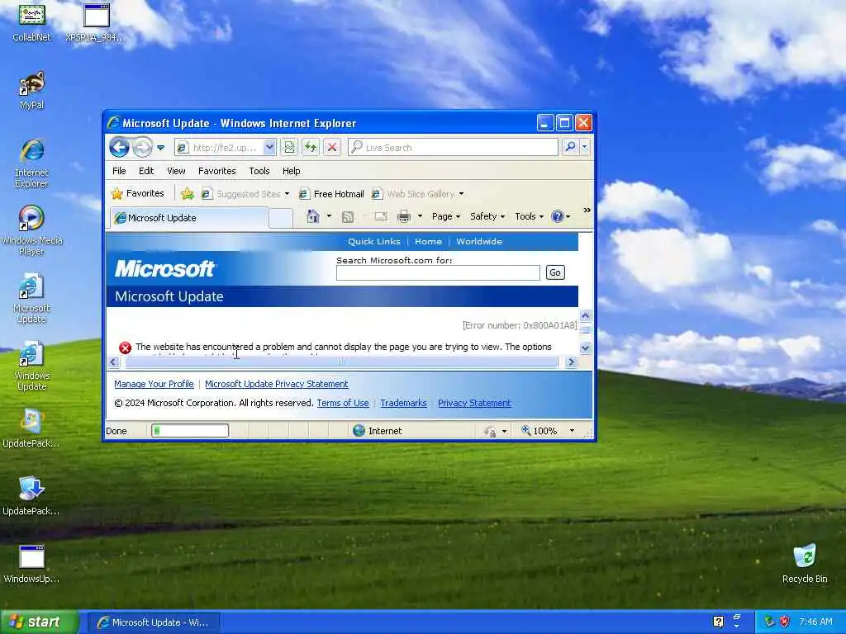Screen dimensions: 846x634
Task: Click the Home page icon
Action: point(313,216)
